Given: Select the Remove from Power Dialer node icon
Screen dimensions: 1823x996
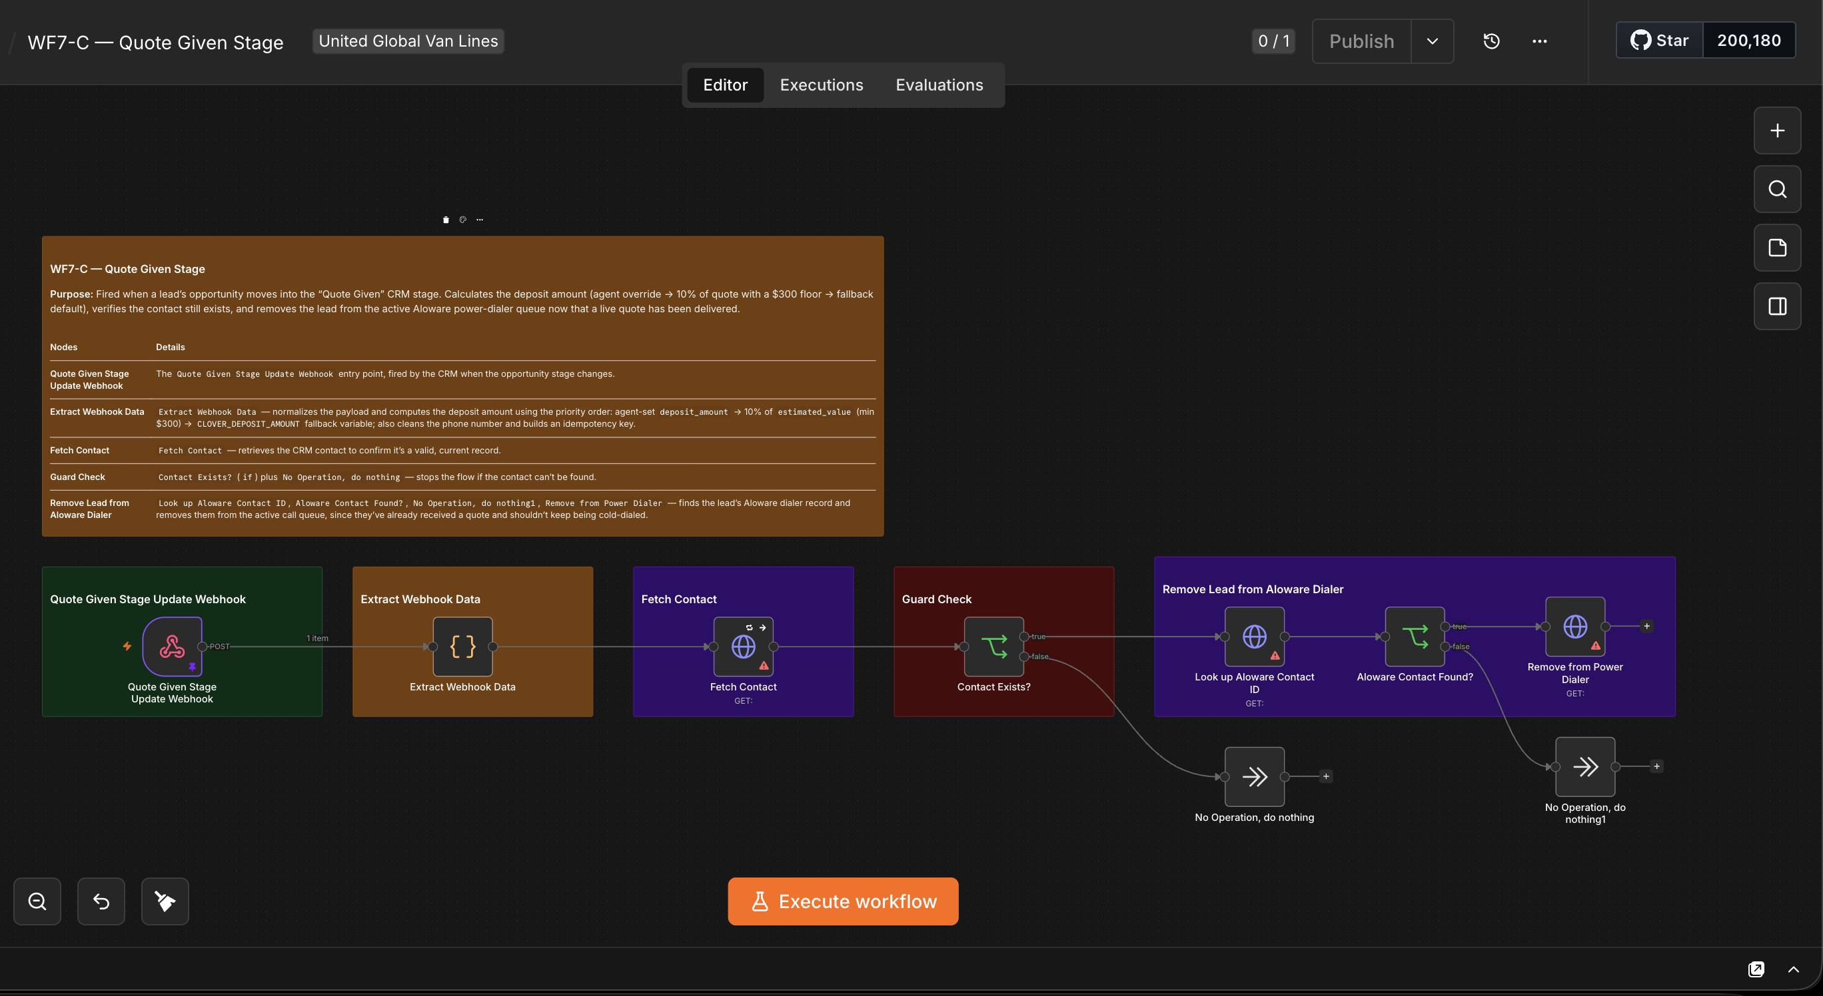Looking at the screenshot, I should [1575, 627].
